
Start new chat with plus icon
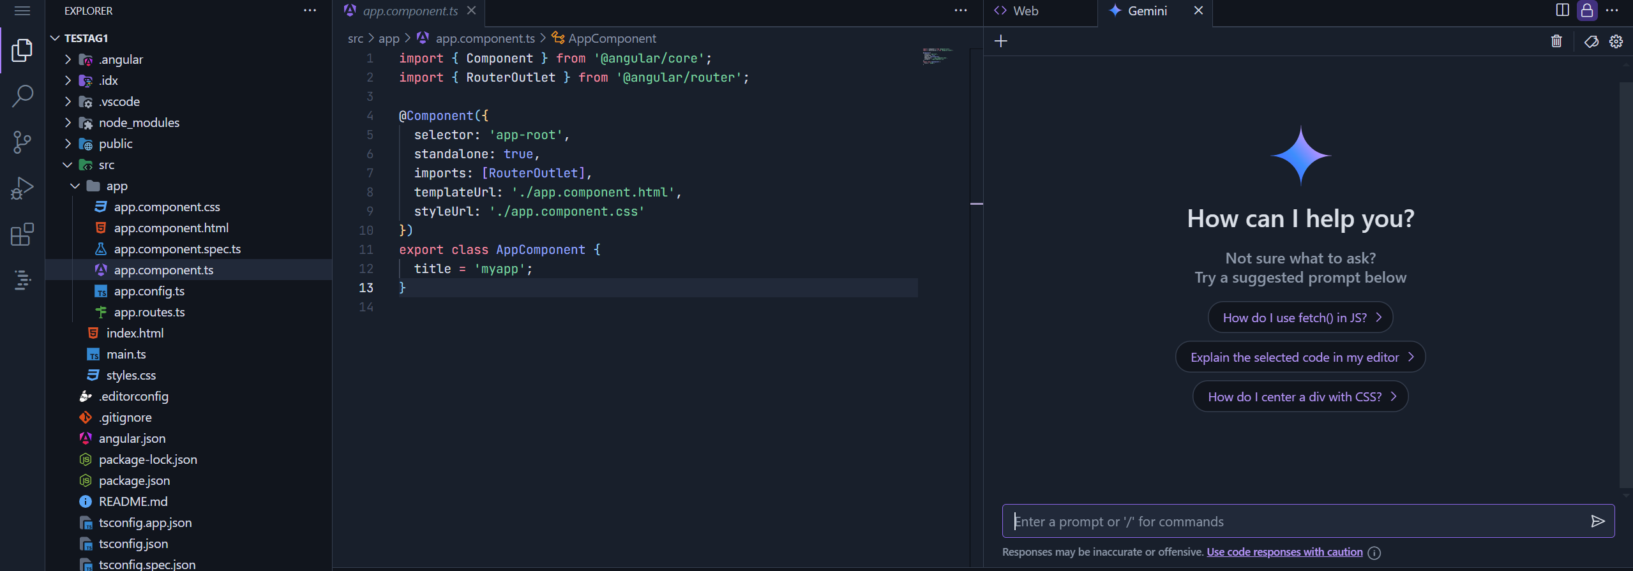click(x=1001, y=41)
